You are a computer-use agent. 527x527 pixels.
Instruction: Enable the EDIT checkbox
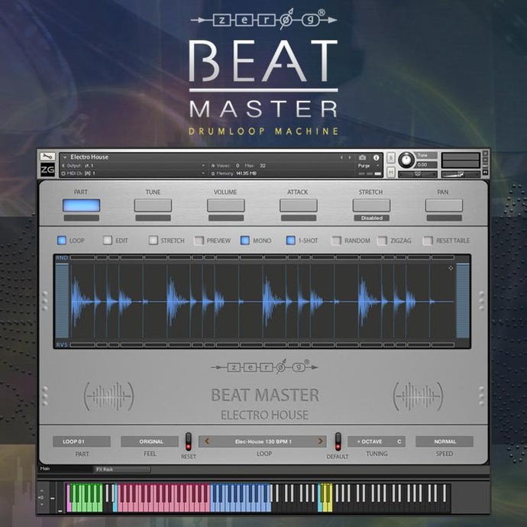pos(107,241)
